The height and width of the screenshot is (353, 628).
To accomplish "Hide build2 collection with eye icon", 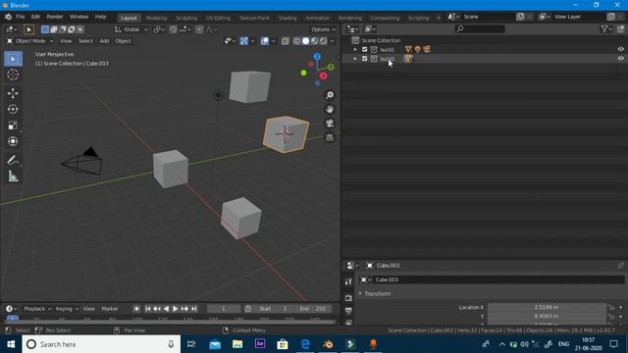I will pos(620,59).
